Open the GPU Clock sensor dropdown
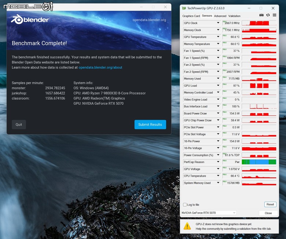 click(x=218, y=23)
